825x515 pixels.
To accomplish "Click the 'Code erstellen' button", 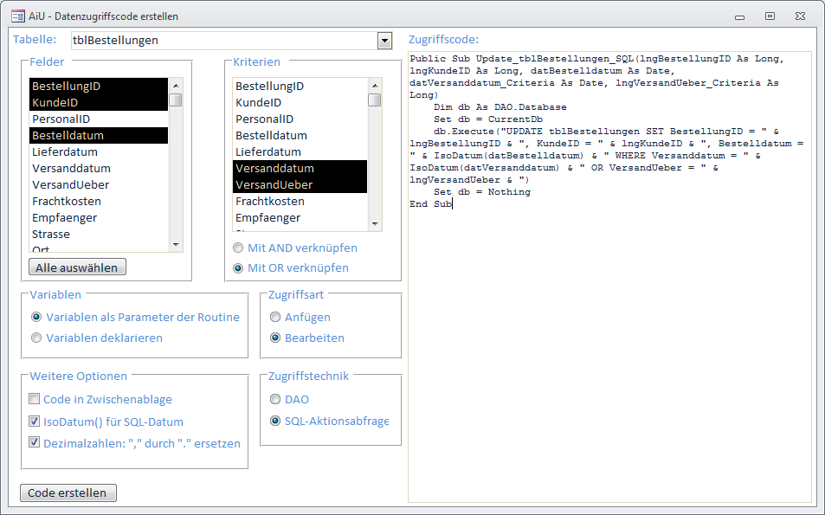I will 68,492.
